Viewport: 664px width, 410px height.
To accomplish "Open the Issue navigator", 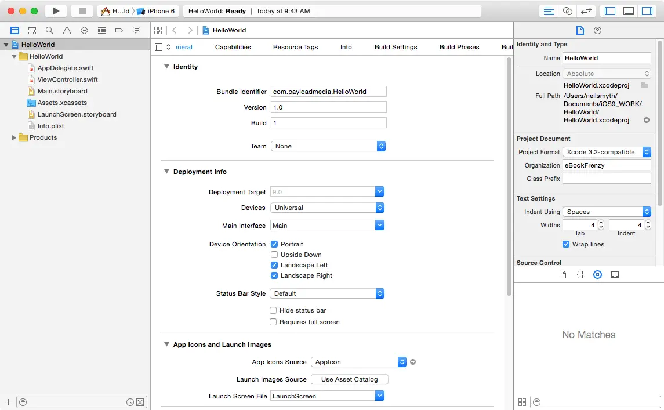I will click(x=67, y=30).
